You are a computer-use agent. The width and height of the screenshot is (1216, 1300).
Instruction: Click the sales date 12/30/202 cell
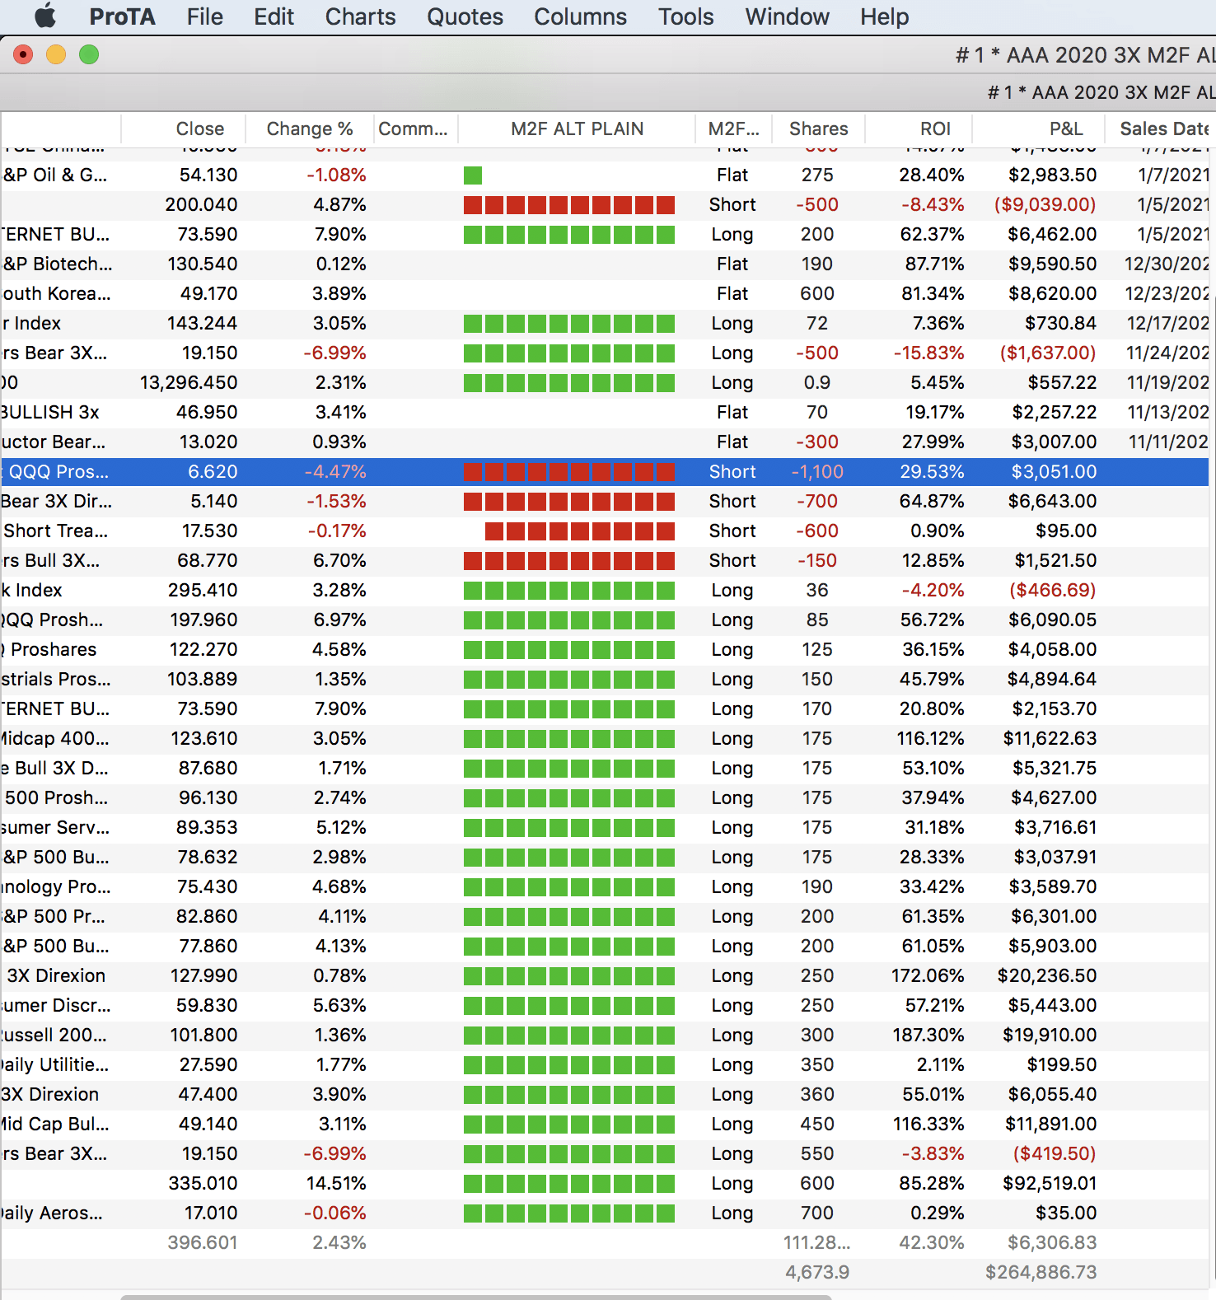point(1167,264)
